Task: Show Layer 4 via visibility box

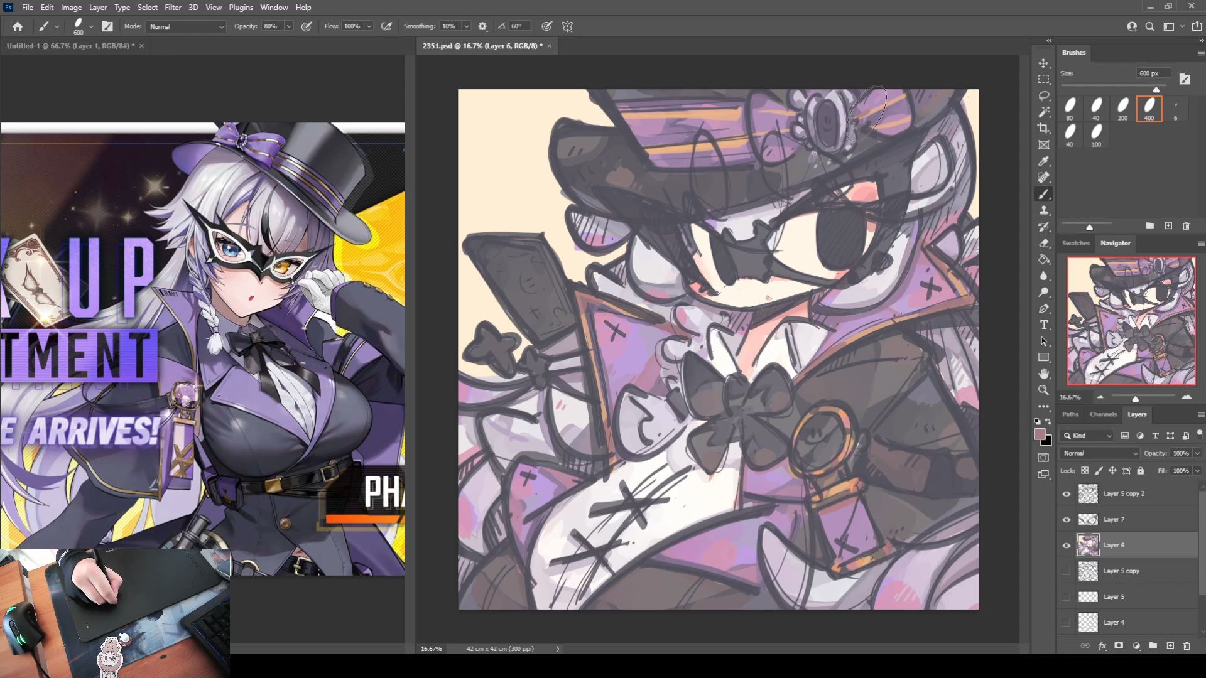Action: (1066, 623)
